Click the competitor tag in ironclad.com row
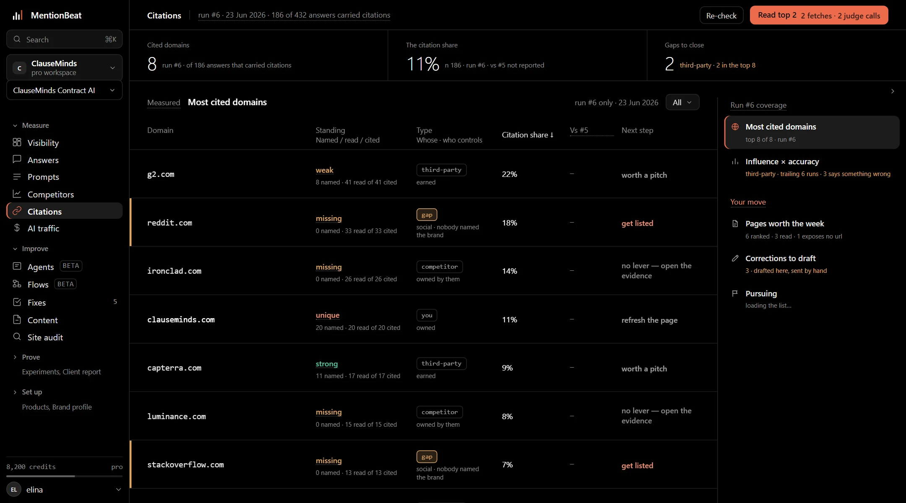The height and width of the screenshot is (503, 906). pos(440,267)
